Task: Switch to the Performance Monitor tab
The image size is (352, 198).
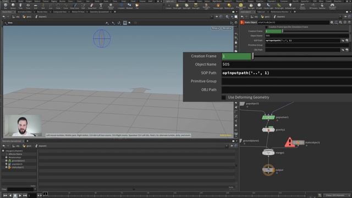Action: point(279,12)
